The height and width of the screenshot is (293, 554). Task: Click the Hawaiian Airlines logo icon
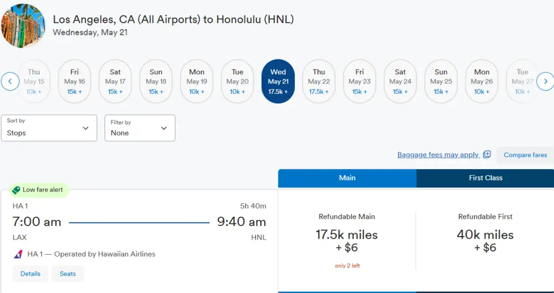click(x=18, y=254)
